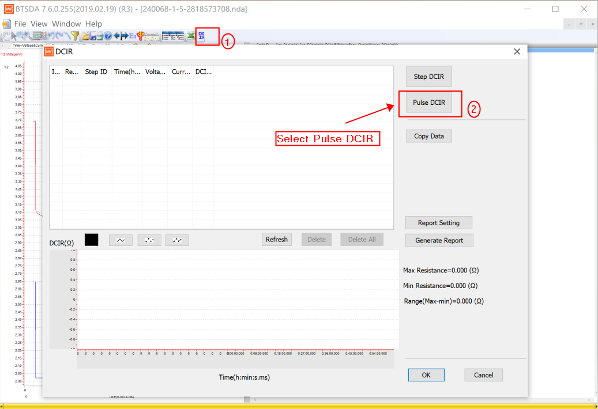
Task: Click Generate Report button
Action: [x=439, y=240]
